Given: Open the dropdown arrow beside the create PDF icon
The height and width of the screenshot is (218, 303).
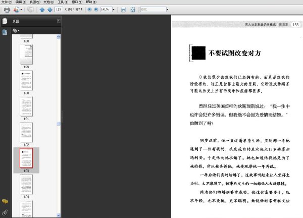Looking at the screenshot, I should (x=21, y=10).
